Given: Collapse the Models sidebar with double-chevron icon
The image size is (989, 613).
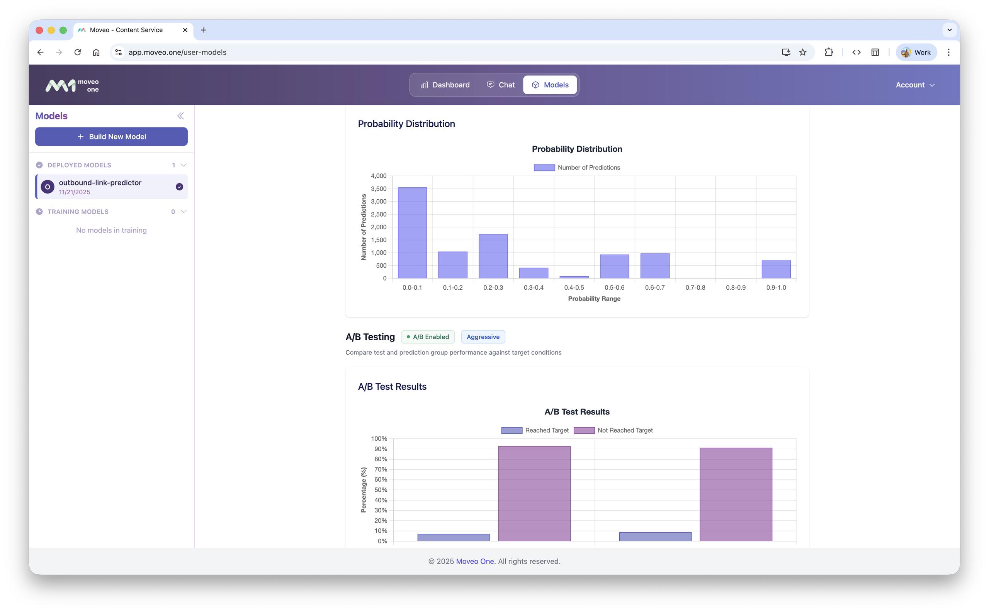Looking at the screenshot, I should click(180, 116).
